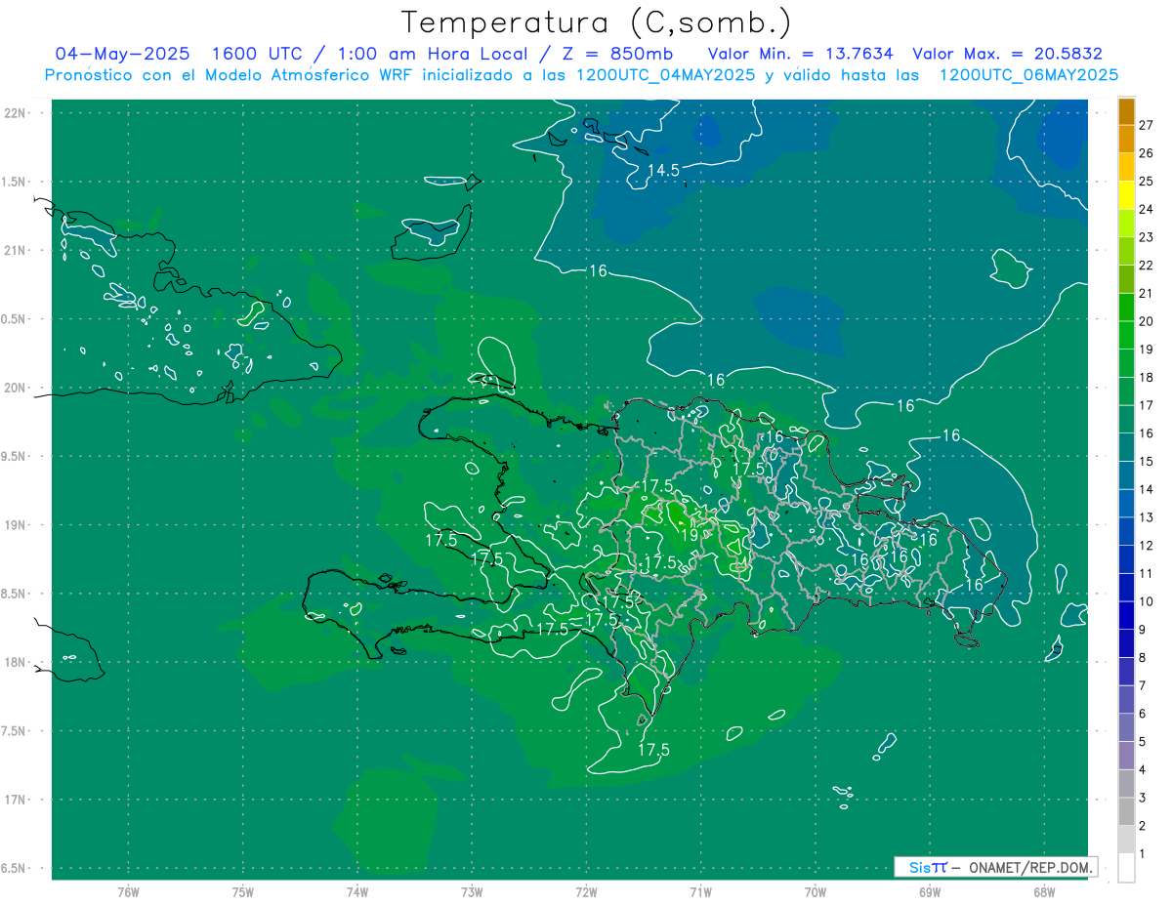Click the 1200UTC_06MAY2025 valid-until time
This screenshot has height=905, width=1172.
(1028, 75)
